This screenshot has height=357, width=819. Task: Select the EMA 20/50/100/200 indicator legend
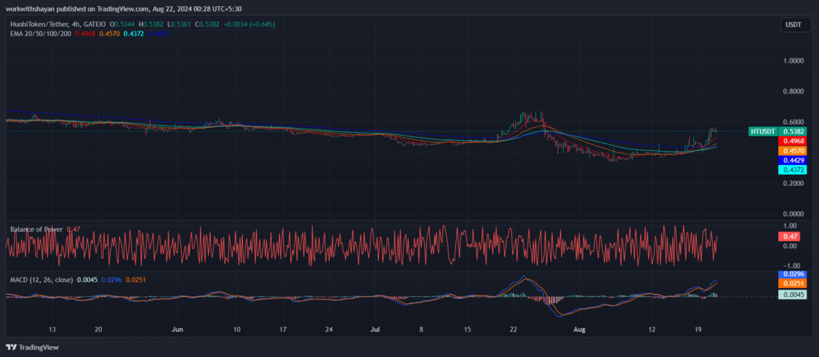41,33
